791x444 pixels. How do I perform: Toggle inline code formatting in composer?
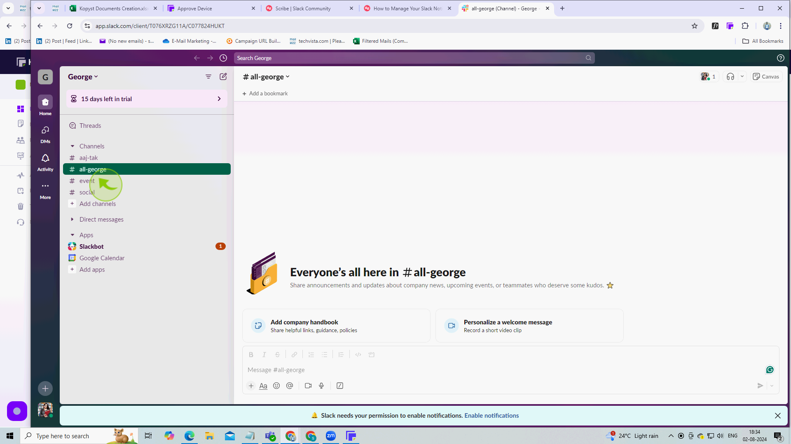point(358,354)
